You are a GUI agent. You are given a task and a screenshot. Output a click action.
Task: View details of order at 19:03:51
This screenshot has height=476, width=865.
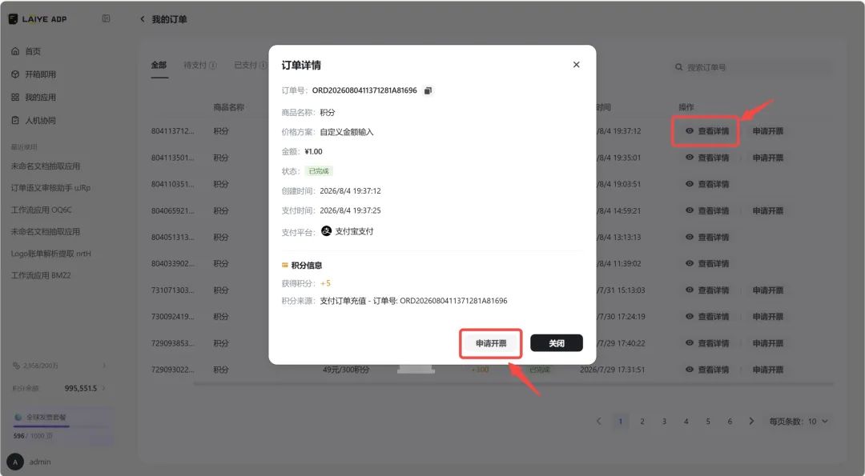pyautogui.click(x=706, y=184)
